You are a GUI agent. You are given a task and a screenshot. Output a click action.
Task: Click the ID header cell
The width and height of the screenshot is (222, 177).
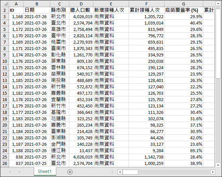(x=16, y=10)
